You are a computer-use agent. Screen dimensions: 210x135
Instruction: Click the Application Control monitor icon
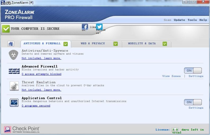[14, 103]
